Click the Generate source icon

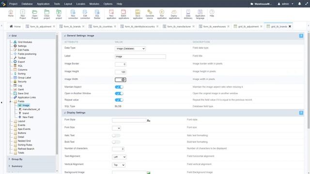point(150,14)
